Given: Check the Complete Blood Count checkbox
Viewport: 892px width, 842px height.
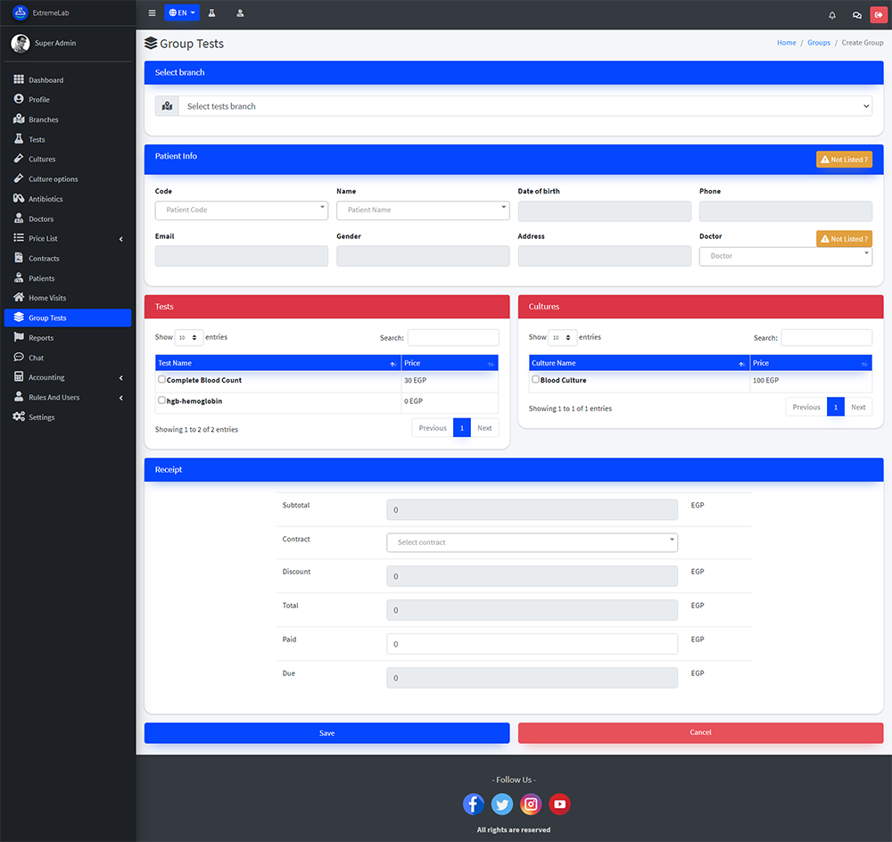Looking at the screenshot, I should click(161, 379).
